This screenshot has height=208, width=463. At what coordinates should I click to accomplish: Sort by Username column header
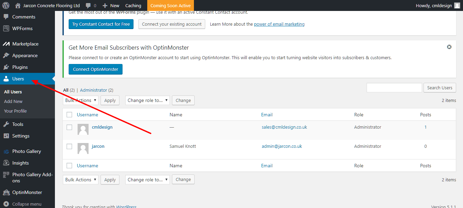88,115
